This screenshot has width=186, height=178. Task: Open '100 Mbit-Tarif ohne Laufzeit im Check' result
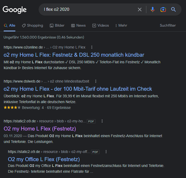tap(78, 89)
